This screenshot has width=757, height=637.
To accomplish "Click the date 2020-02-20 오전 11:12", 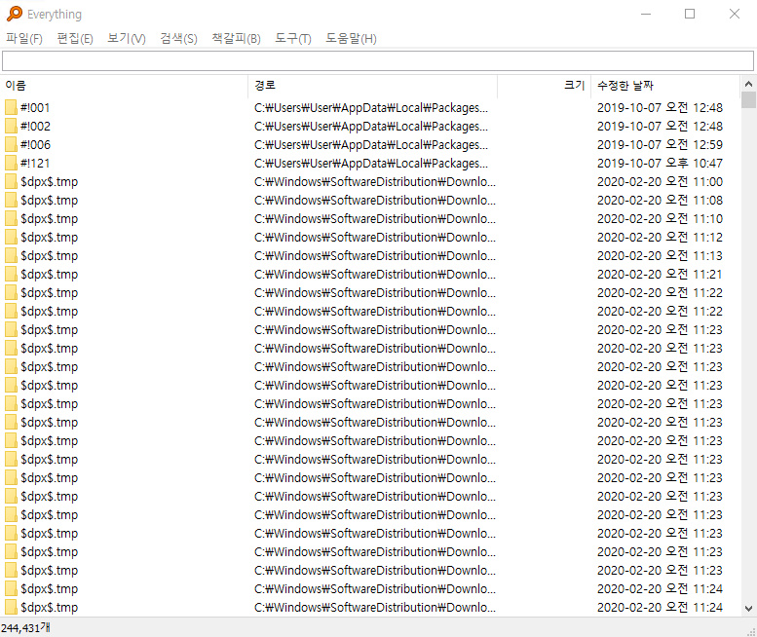I will click(x=660, y=237).
